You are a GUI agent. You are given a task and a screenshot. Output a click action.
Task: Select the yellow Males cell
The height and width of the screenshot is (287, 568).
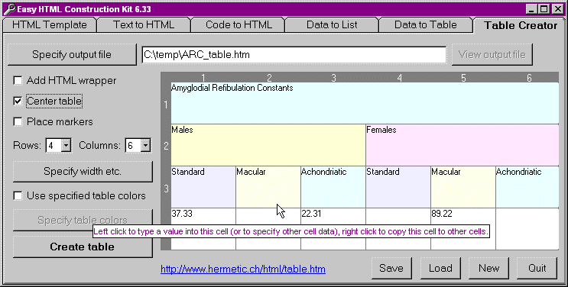click(x=268, y=145)
